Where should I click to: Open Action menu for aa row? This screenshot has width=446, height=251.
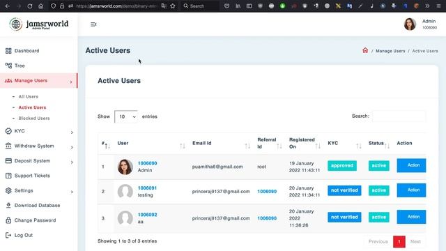(411, 217)
